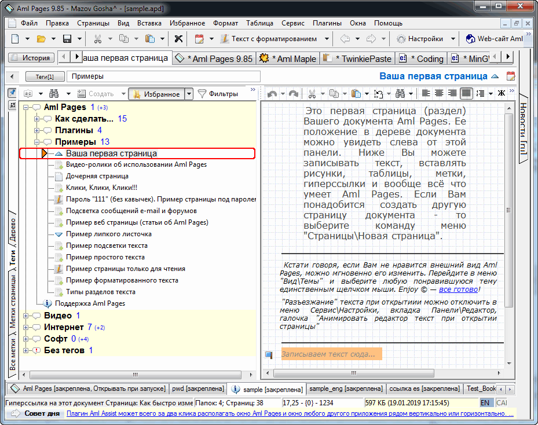538x425 pixels.
Task: Open the Новости side panel tab
Action: tap(523, 129)
